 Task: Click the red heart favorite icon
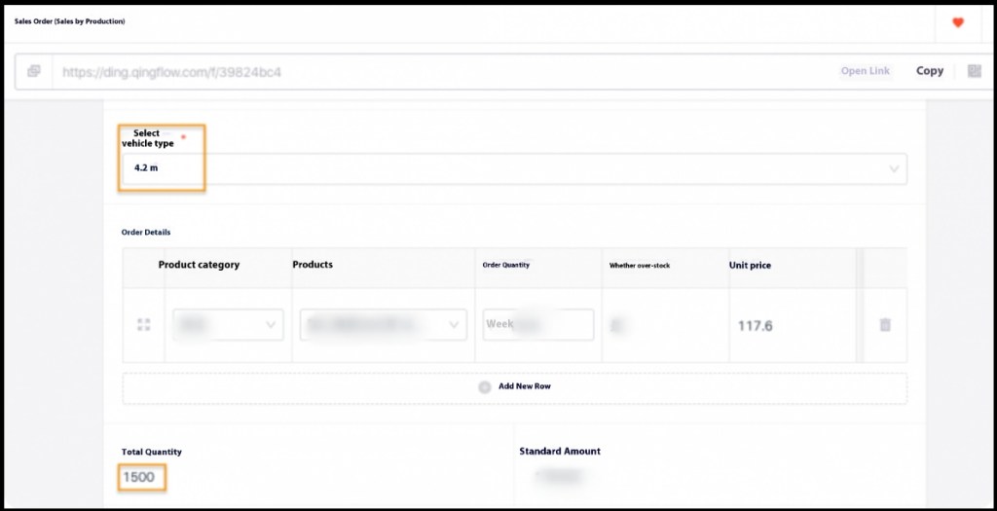coord(957,22)
